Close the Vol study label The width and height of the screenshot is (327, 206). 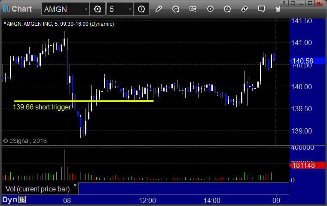click(x=75, y=185)
